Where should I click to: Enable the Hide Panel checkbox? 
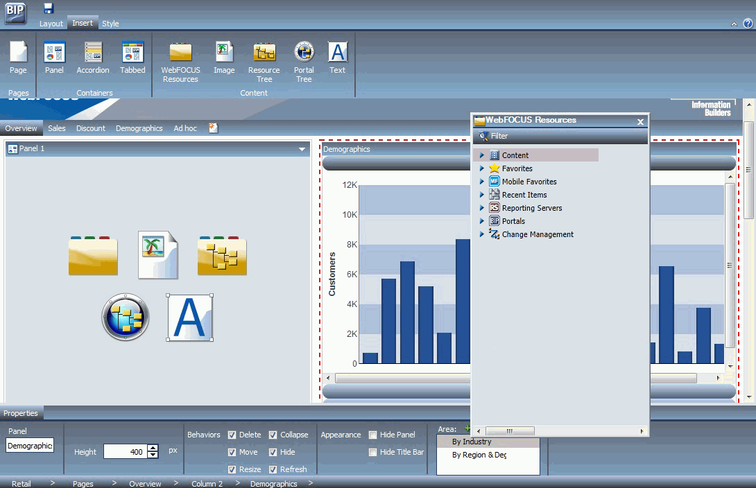pyautogui.click(x=372, y=435)
